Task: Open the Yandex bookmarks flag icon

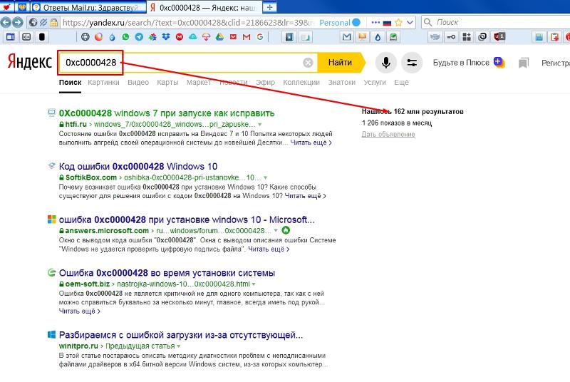Action: pos(523,63)
